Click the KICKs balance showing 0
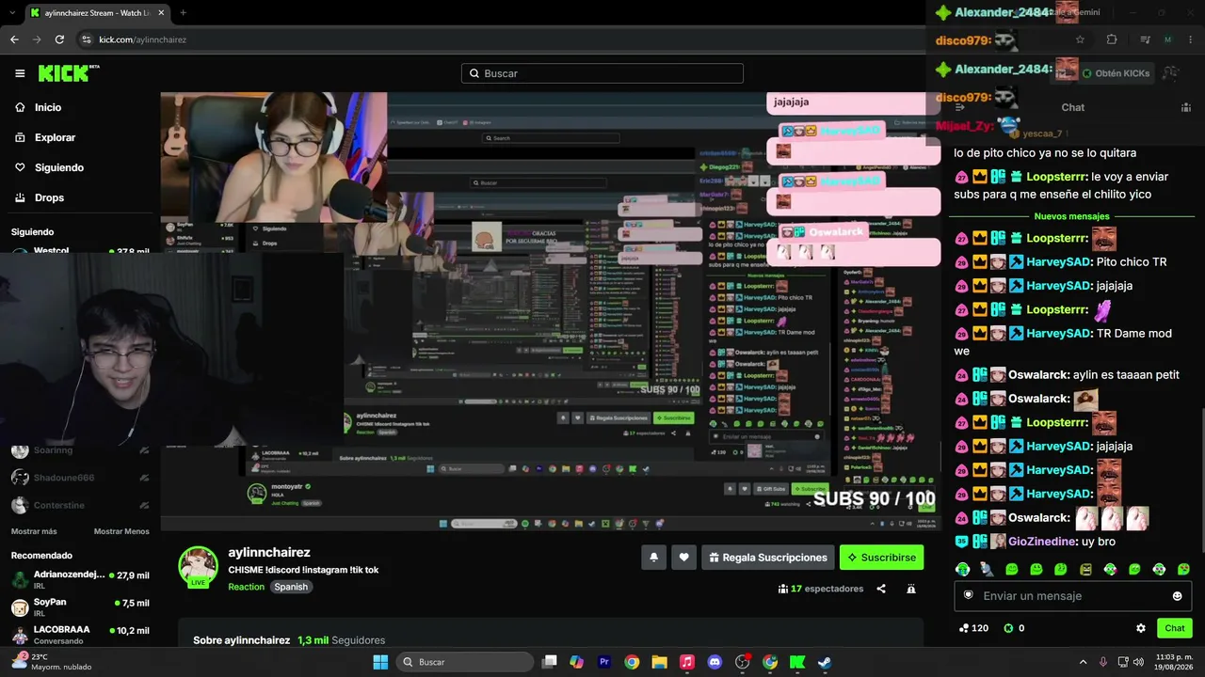Viewport: 1205px width, 677px height. [1014, 628]
